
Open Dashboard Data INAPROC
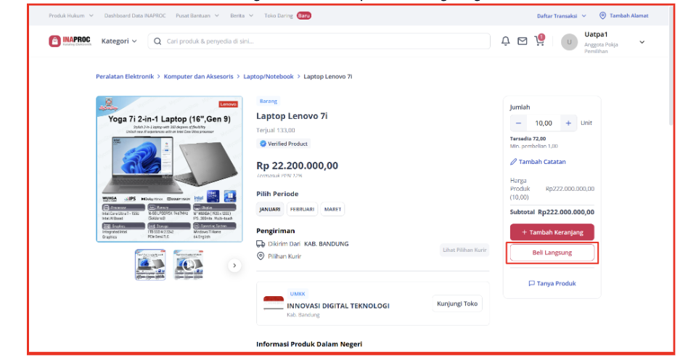coord(135,15)
